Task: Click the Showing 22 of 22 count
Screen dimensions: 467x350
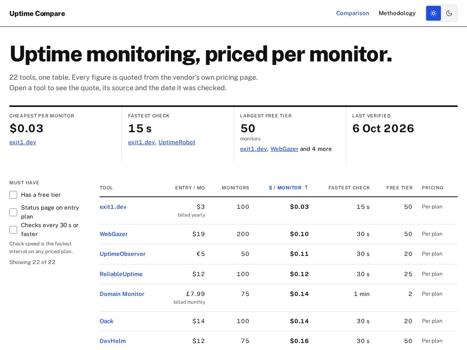Action: point(32,262)
